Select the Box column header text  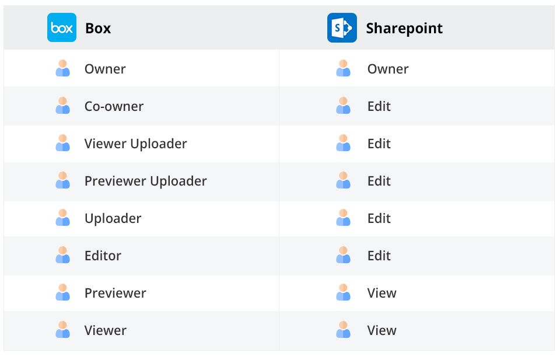click(98, 28)
